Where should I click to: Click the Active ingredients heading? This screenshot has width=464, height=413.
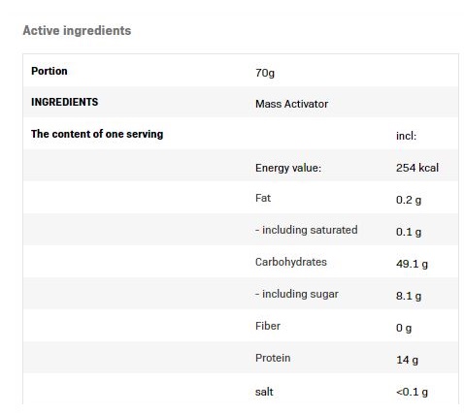(x=77, y=31)
